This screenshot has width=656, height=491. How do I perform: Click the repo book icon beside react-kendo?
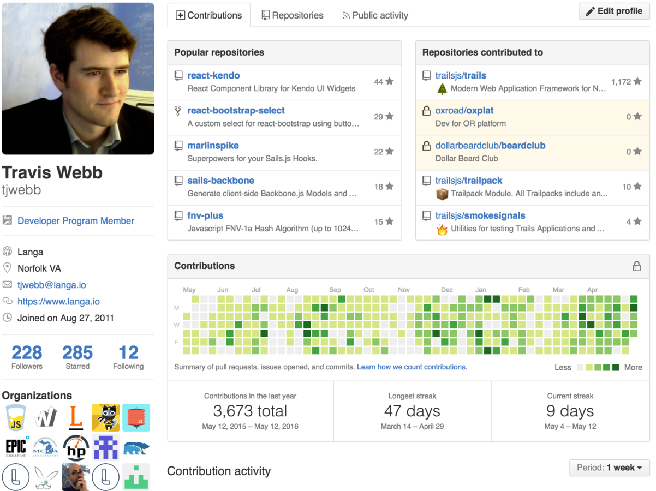coord(178,76)
